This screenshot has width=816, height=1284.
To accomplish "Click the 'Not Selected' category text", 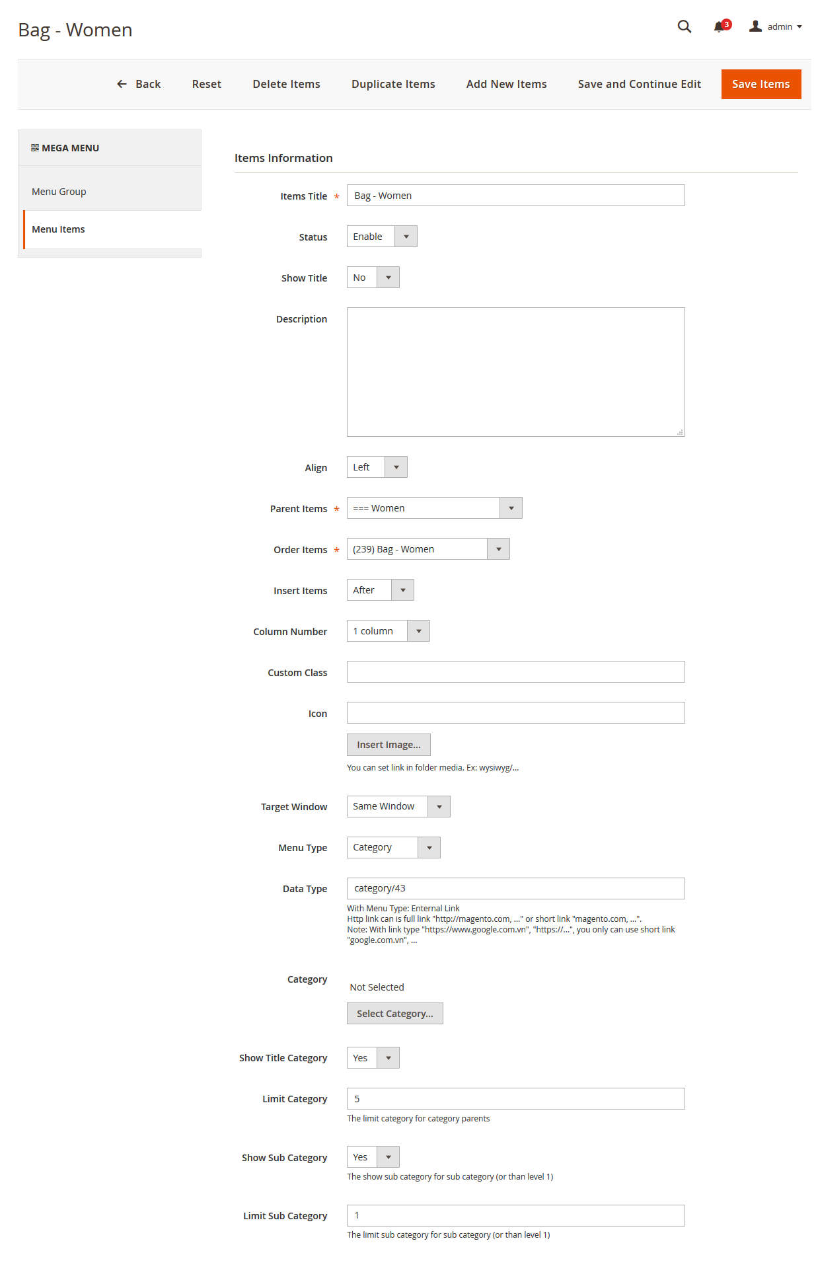I will click(377, 987).
